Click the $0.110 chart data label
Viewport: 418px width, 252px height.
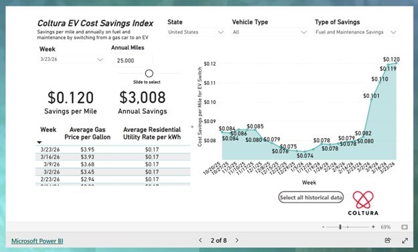tap(380, 79)
